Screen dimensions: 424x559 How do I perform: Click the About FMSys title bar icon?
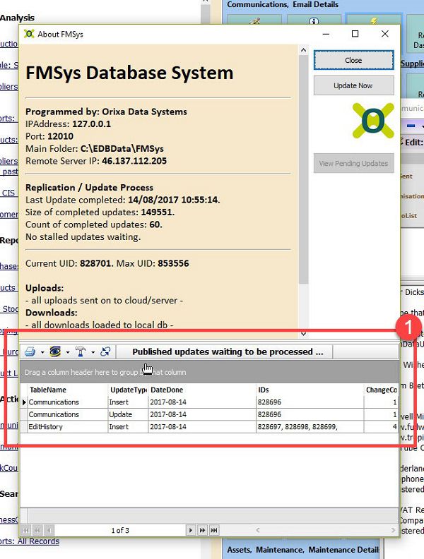(29, 34)
